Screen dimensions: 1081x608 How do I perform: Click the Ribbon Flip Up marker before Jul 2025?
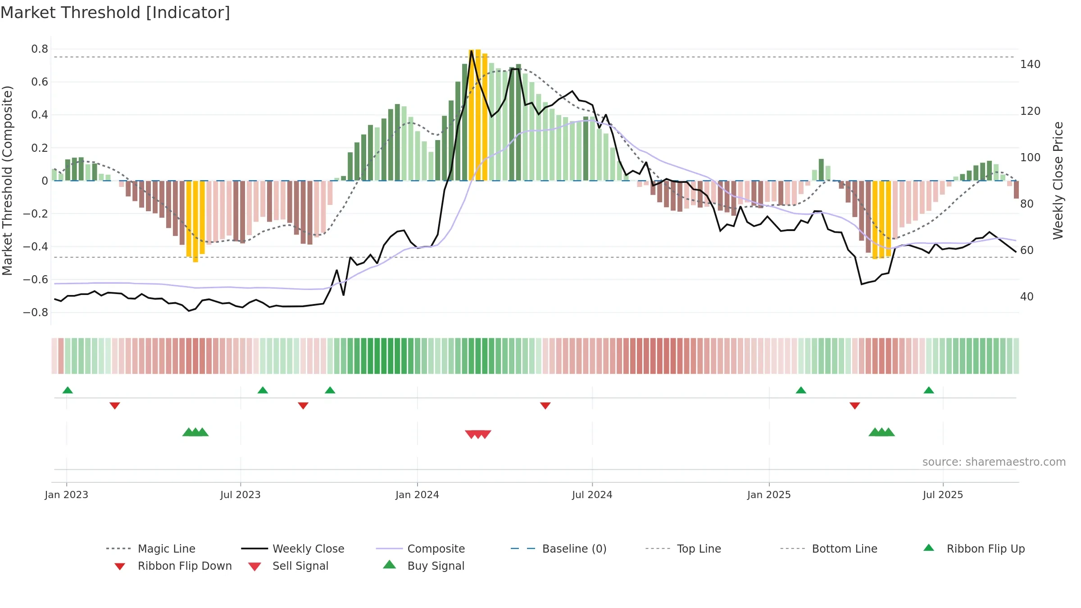(x=929, y=390)
